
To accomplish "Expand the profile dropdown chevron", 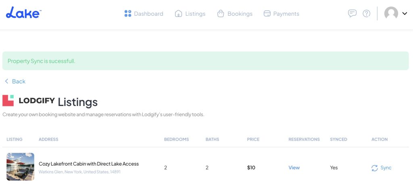I will [x=405, y=13].
